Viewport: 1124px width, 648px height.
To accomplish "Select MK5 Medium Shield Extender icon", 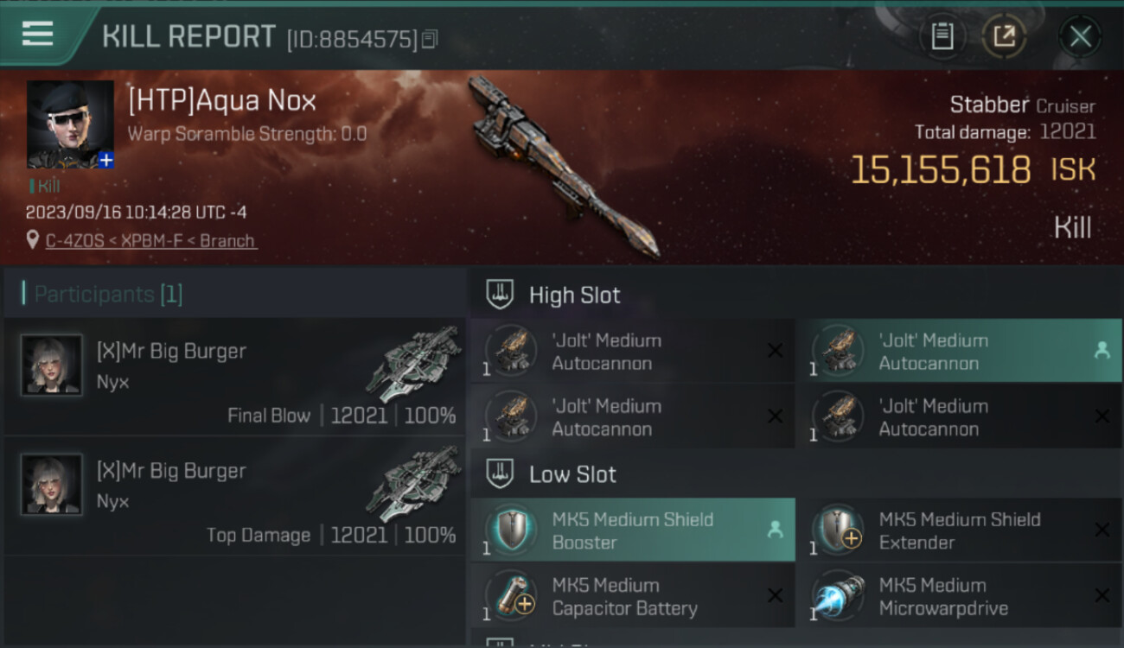I will [837, 530].
